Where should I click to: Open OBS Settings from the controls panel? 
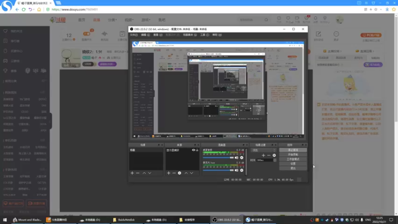coord(293,164)
